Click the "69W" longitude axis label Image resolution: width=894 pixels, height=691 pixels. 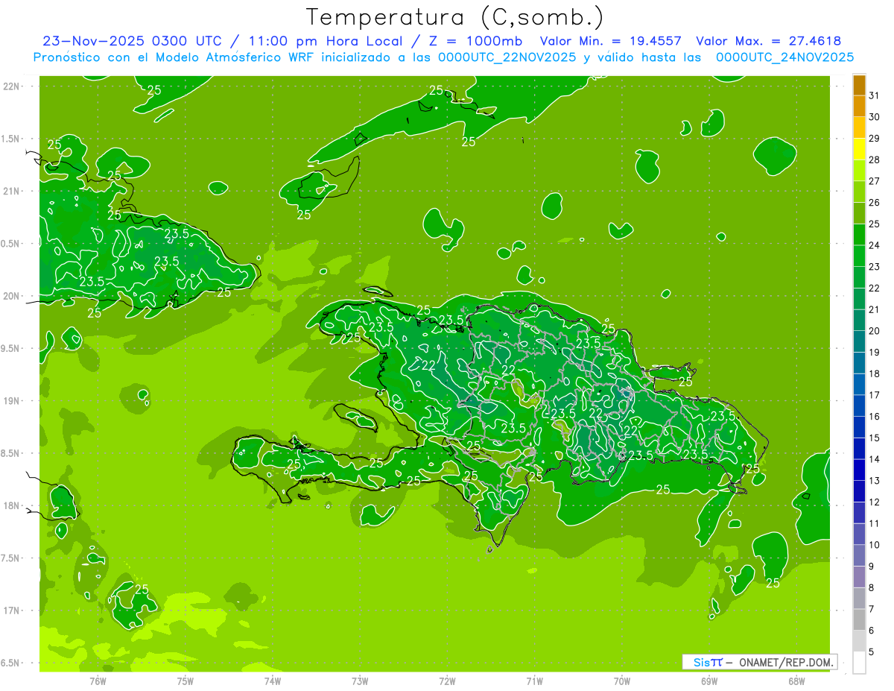[709, 681]
